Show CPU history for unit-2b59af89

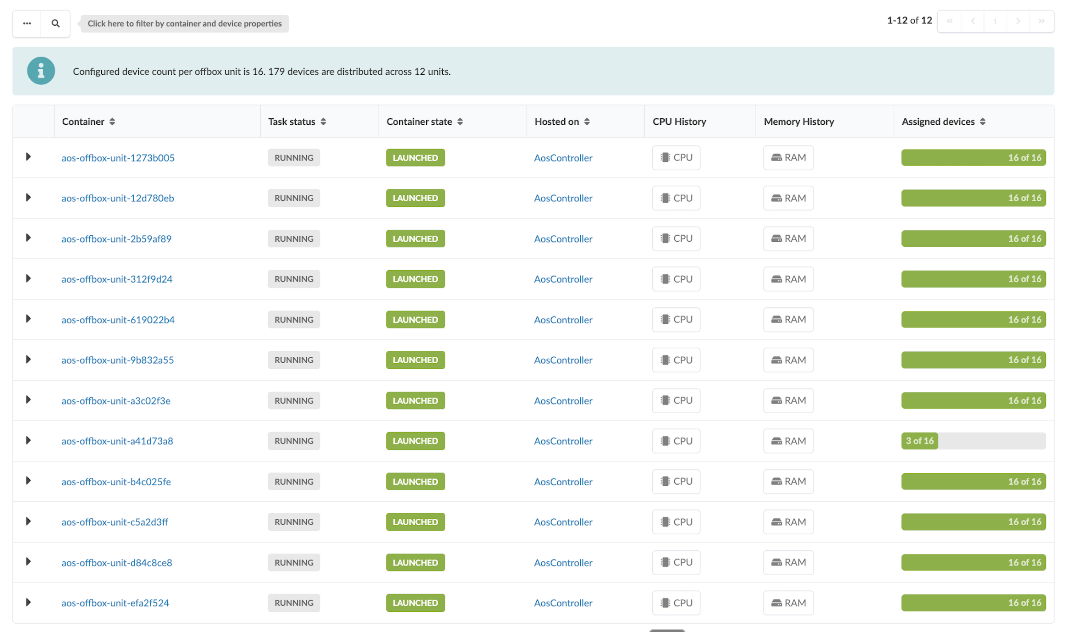676,238
